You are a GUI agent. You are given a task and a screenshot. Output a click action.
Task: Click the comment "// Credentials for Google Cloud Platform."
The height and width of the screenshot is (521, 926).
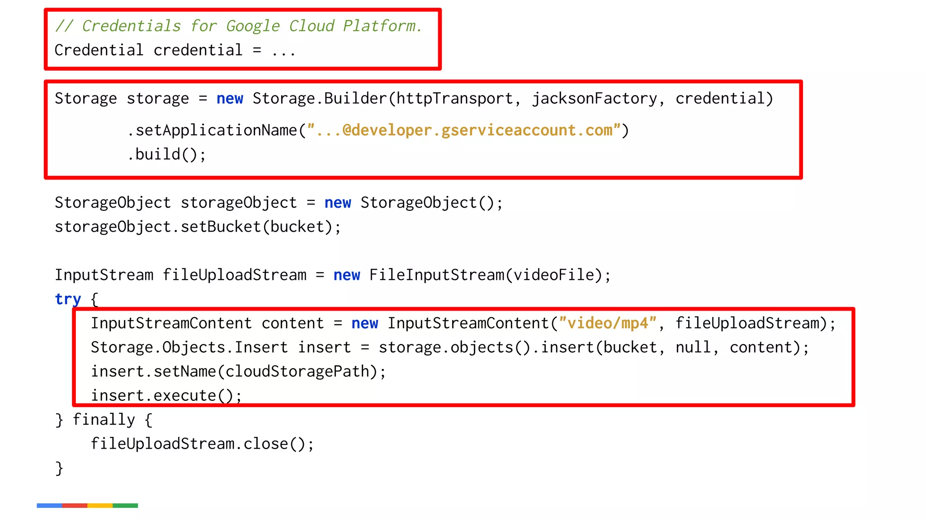pyautogui.click(x=238, y=26)
